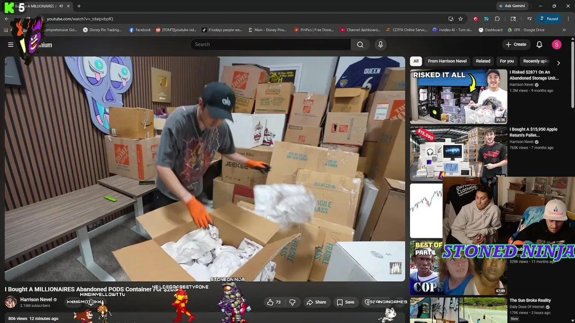Select From Harrison Nevel chip
This screenshot has height=323, width=575.
coord(447,61)
